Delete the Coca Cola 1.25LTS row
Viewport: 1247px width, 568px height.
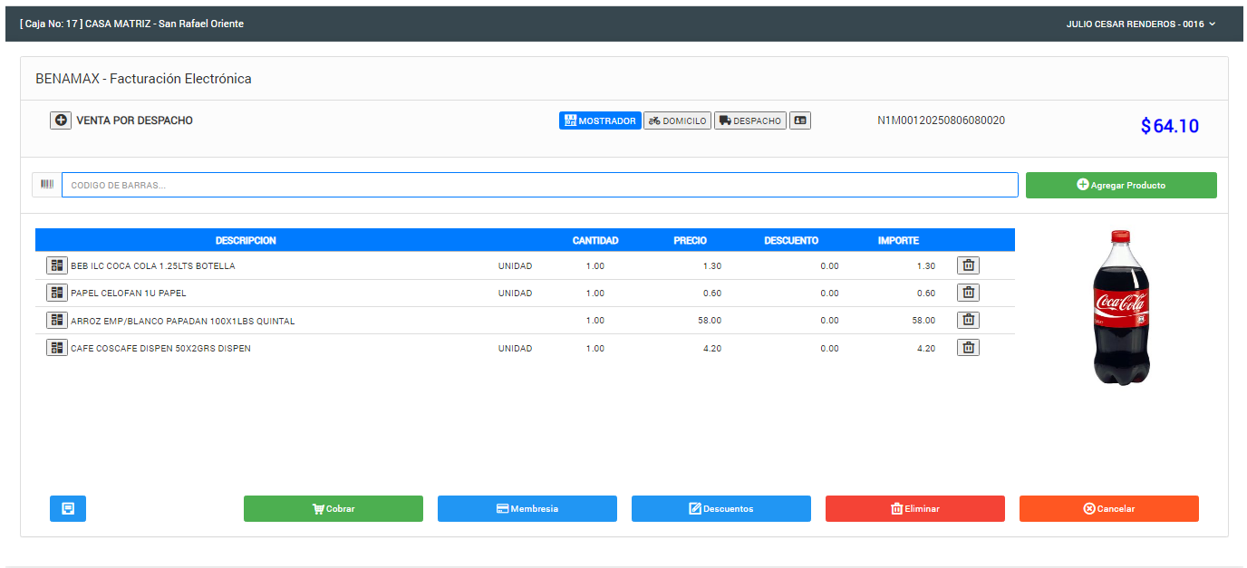pyautogui.click(x=968, y=265)
